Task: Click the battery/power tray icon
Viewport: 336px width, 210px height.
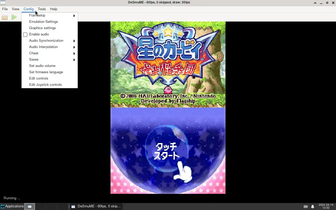Action: (x=306, y=207)
